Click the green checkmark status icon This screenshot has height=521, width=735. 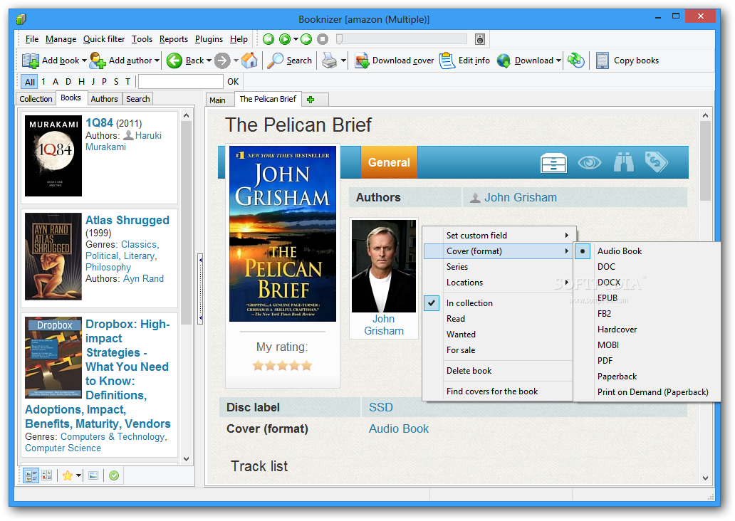pos(114,476)
